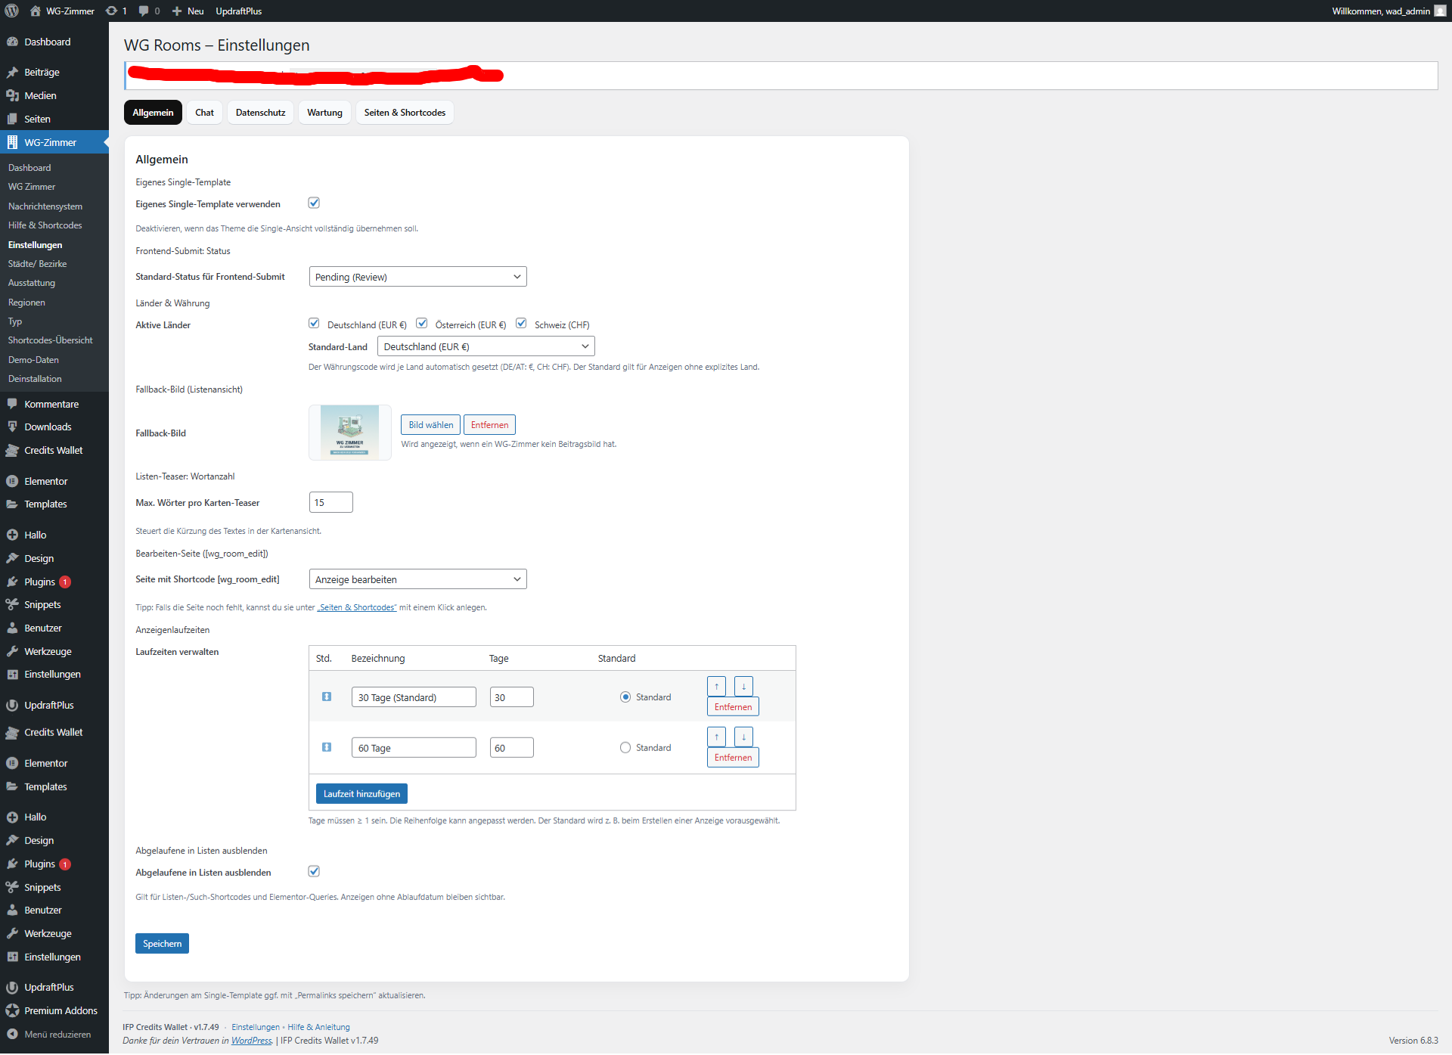Expand the Standard-Land dropdown
The height and width of the screenshot is (1055, 1452).
[x=486, y=346]
